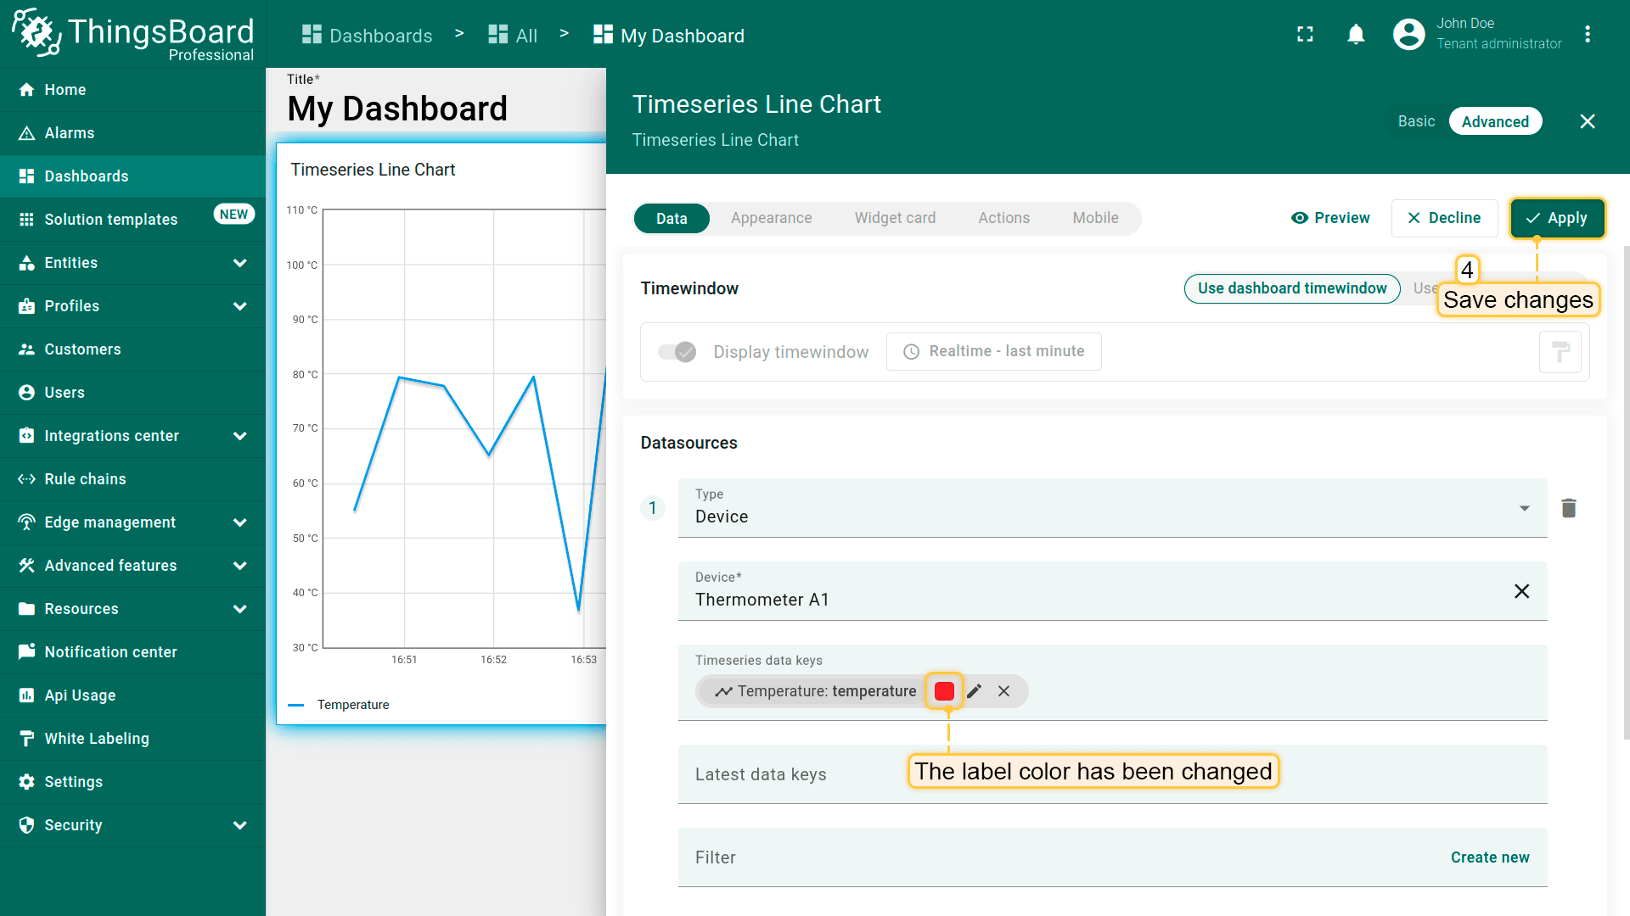Click Create new filter link
This screenshot has width=1630, height=916.
click(1489, 857)
